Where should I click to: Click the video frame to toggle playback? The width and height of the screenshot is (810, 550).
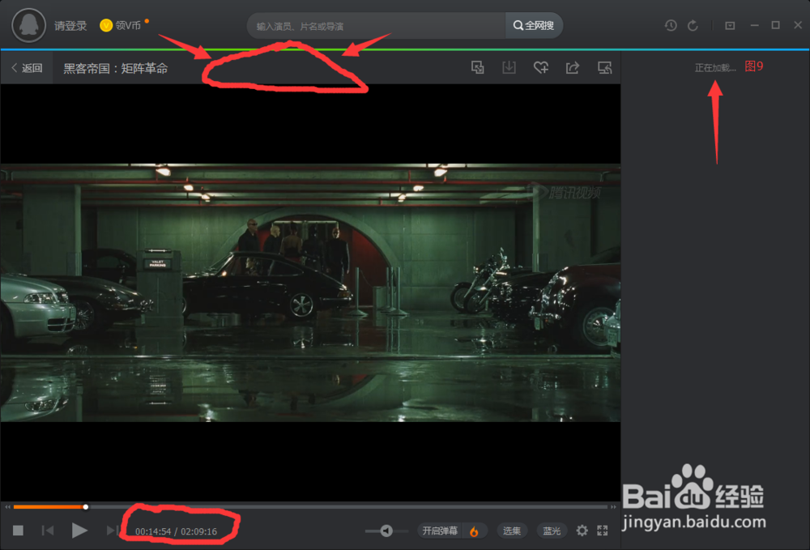(310, 292)
